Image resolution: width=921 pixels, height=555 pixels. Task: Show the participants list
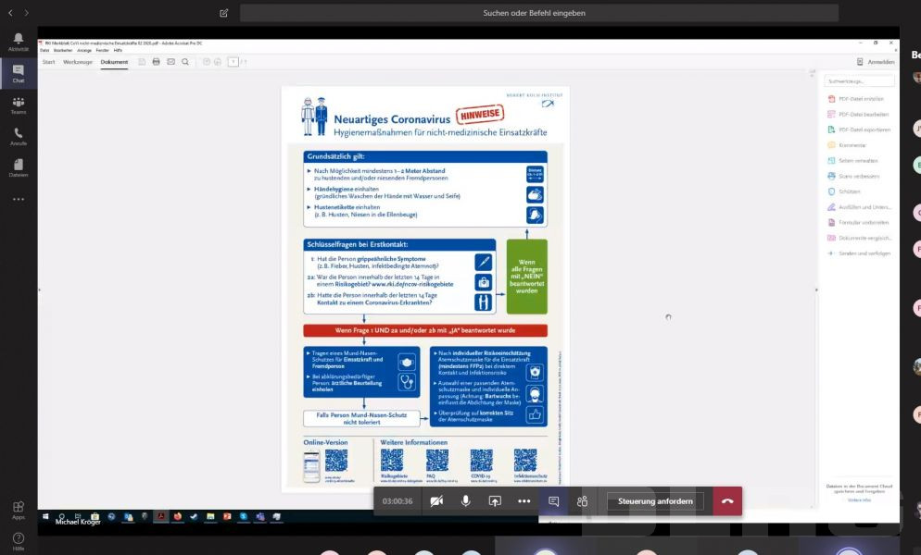(x=582, y=501)
